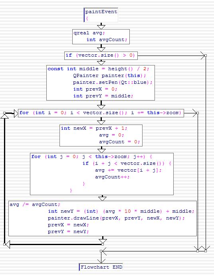
Task: Click arrowhead below the paintEvent block
Action: click(x=101, y=27)
